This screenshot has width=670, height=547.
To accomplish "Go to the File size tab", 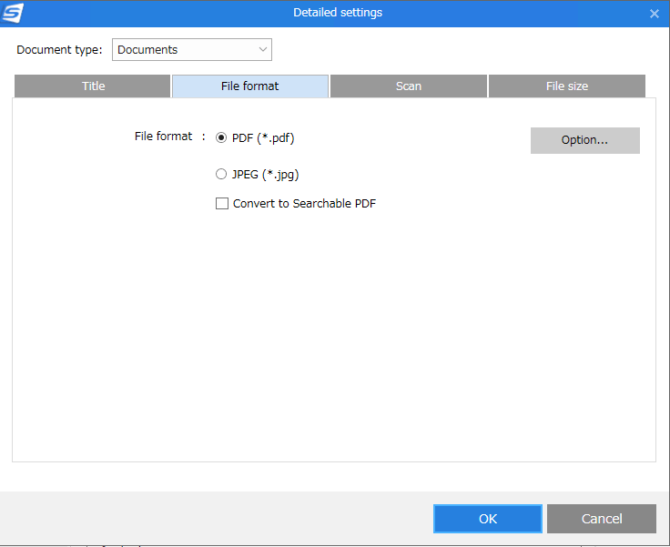I will click(x=566, y=86).
